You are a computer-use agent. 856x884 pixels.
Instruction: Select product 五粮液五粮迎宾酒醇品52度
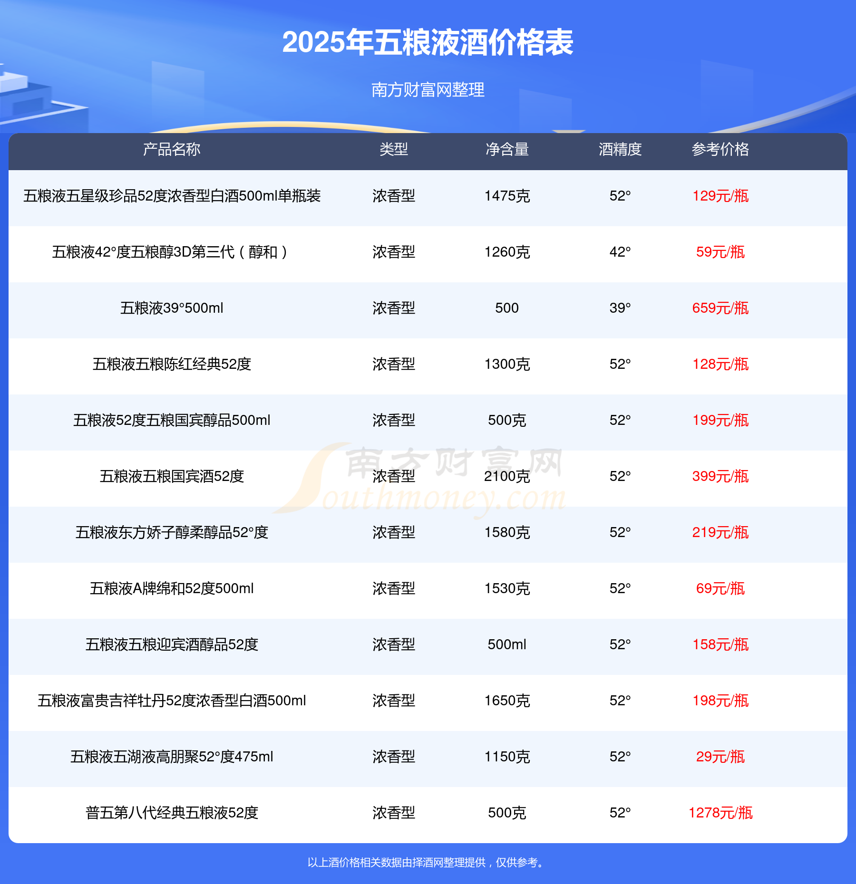pyautogui.click(x=172, y=644)
